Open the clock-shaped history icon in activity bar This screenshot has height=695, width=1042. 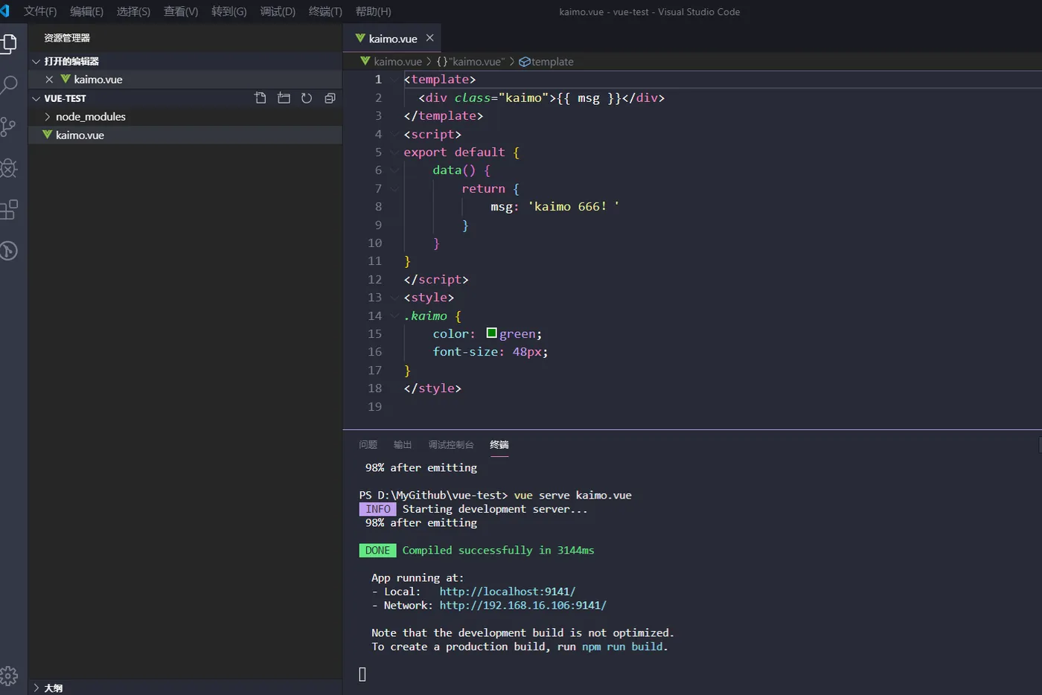pyautogui.click(x=8, y=251)
